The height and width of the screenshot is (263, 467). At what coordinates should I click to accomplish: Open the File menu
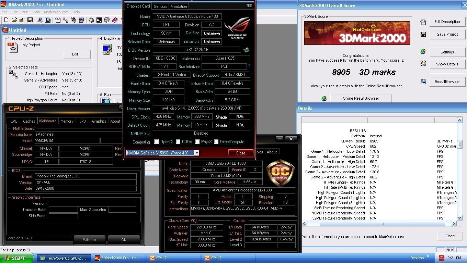4,12
